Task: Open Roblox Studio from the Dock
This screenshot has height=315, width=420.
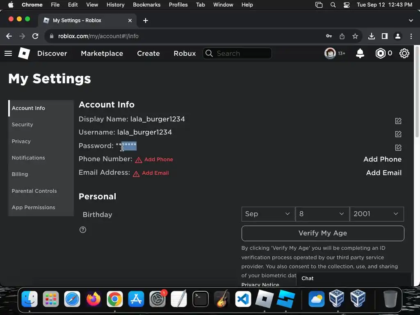Action: pos(286,299)
